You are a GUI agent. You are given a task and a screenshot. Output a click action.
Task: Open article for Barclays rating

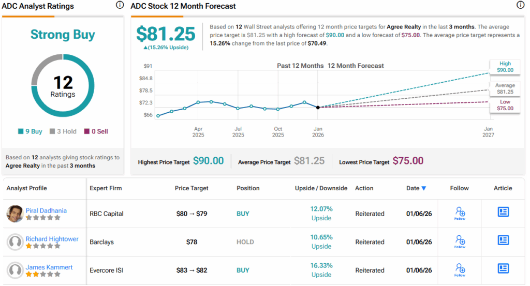click(503, 240)
